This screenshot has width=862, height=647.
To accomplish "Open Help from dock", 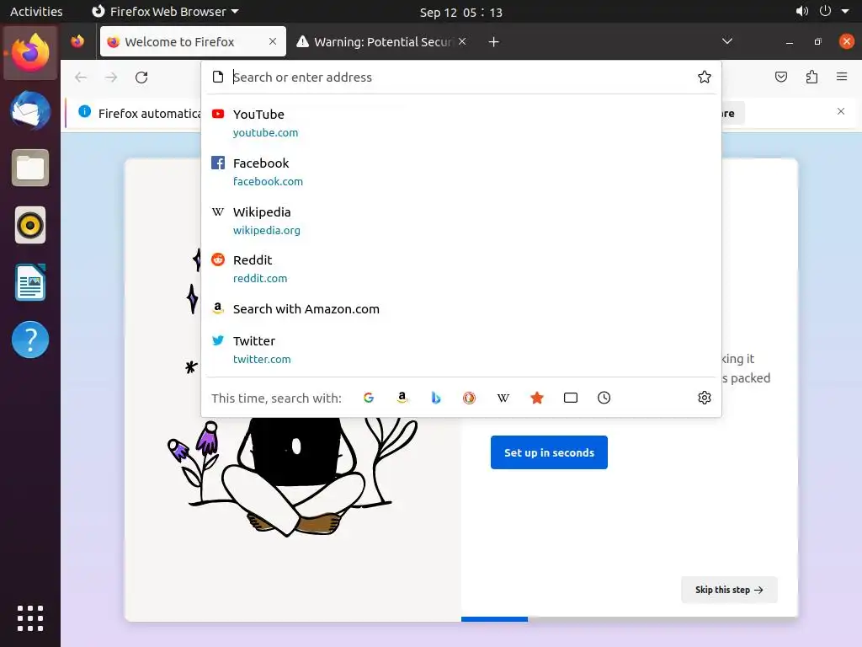I will (x=30, y=340).
